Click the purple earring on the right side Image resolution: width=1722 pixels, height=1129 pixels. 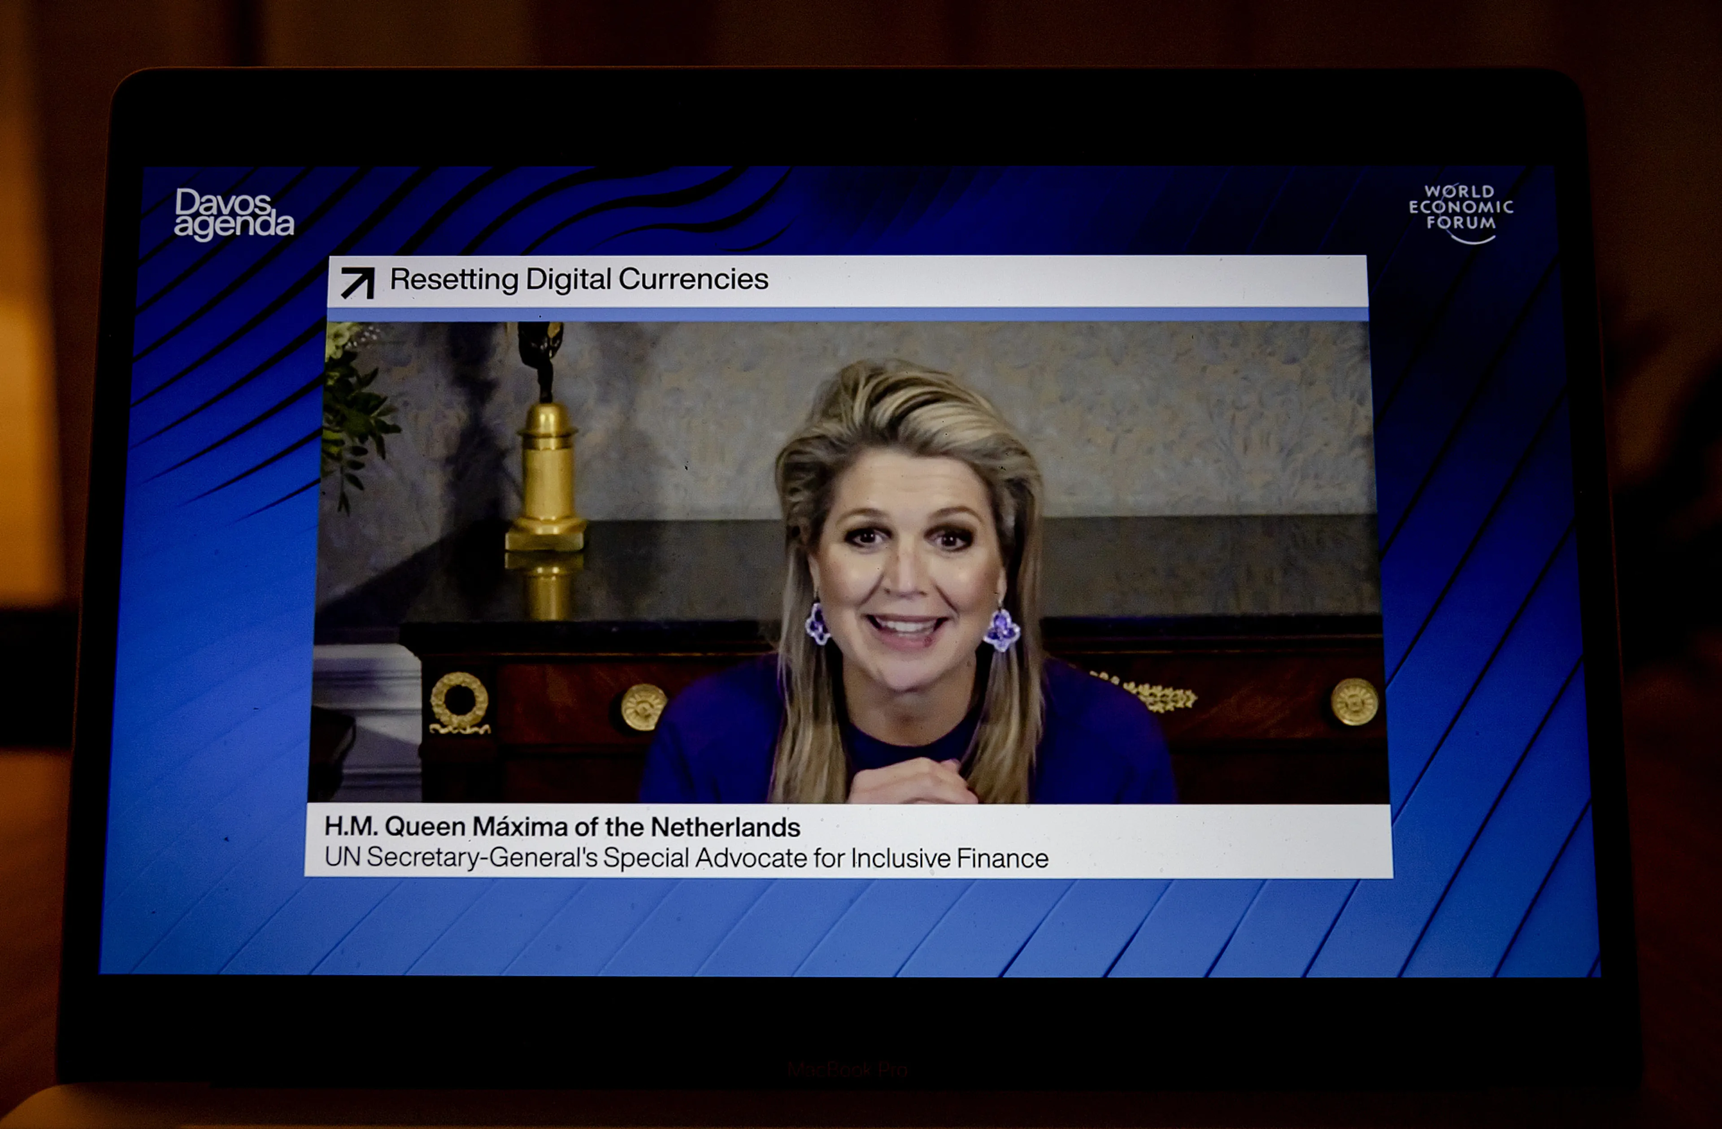click(1002, 629)
